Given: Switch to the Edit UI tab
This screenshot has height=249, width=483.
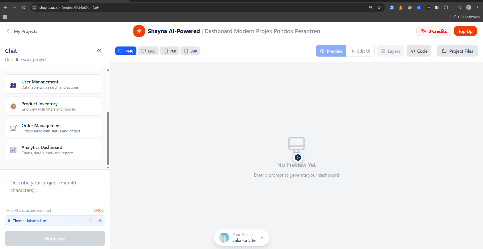Looking at the screenshot, I should [360, 51].
